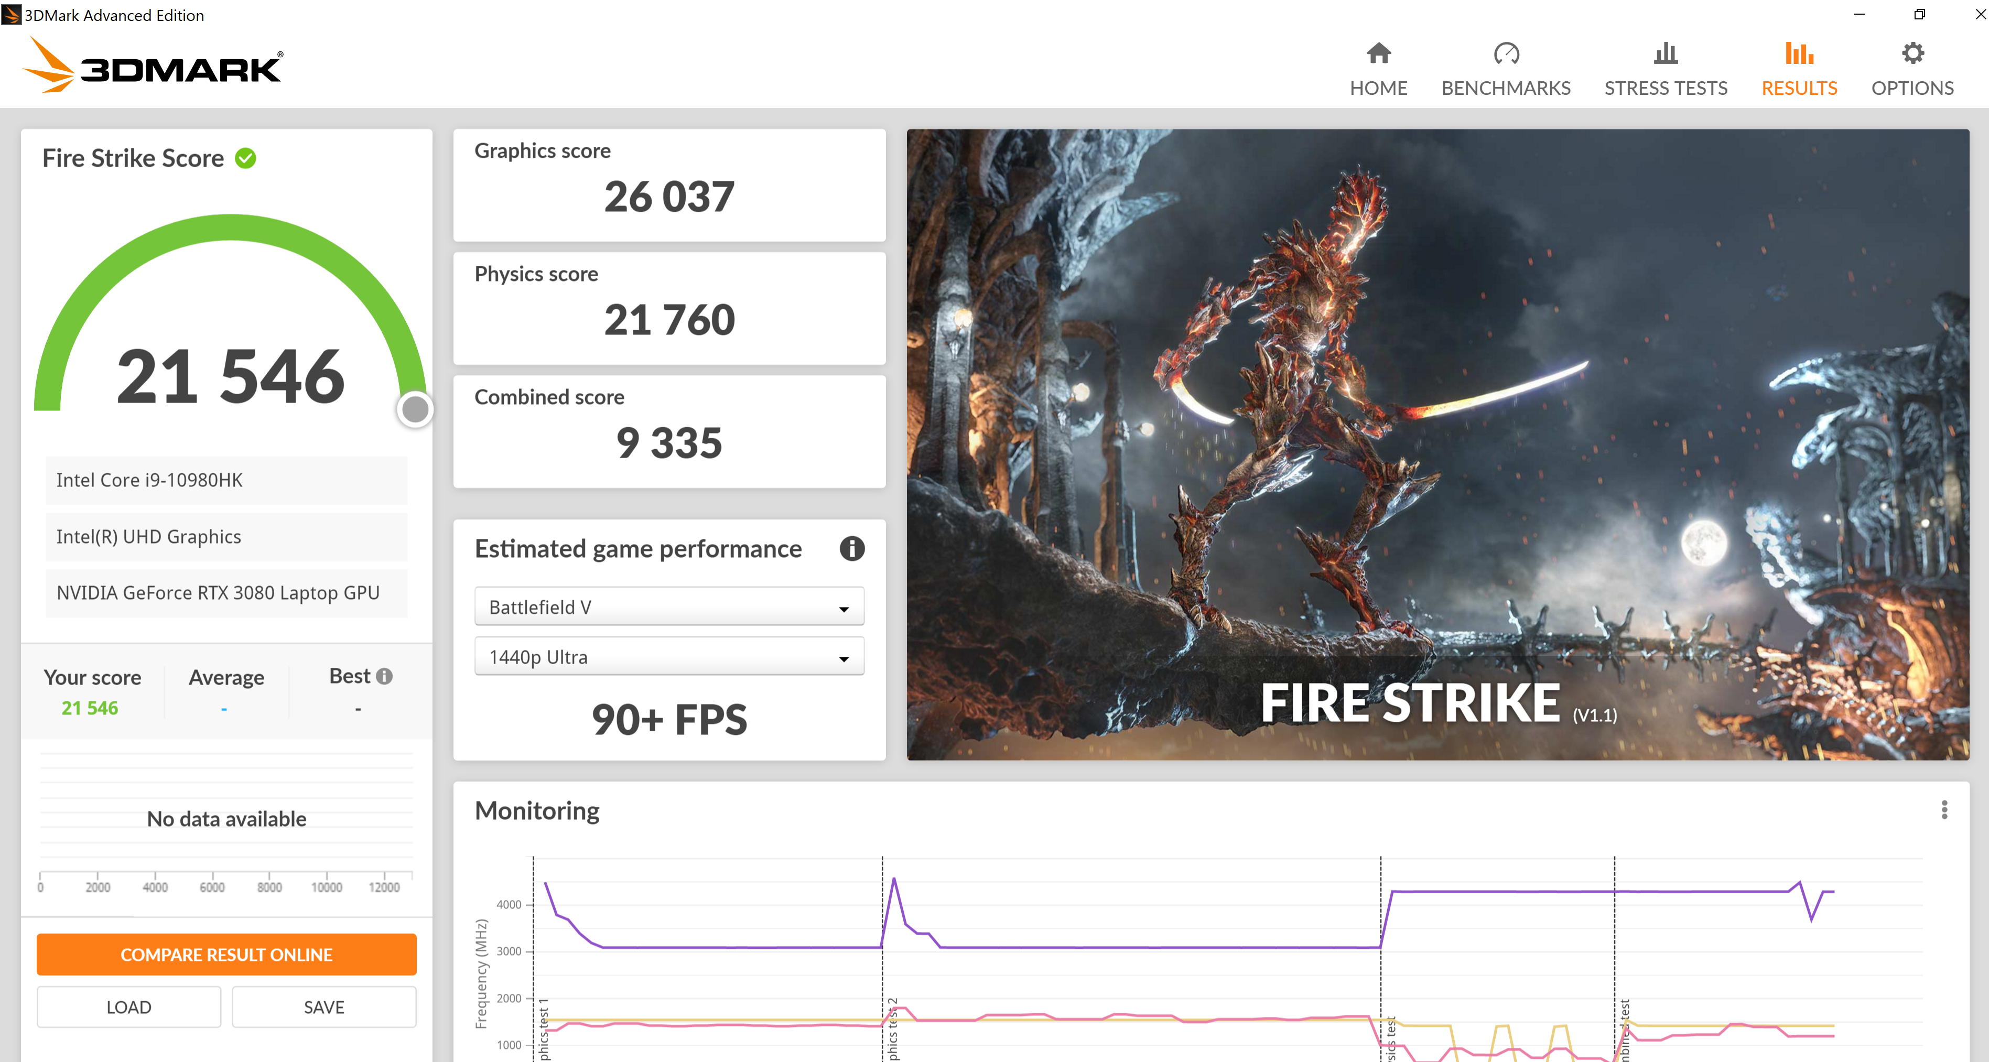Open Stress Tests via the bar chart icon

tap(1666, 53)
